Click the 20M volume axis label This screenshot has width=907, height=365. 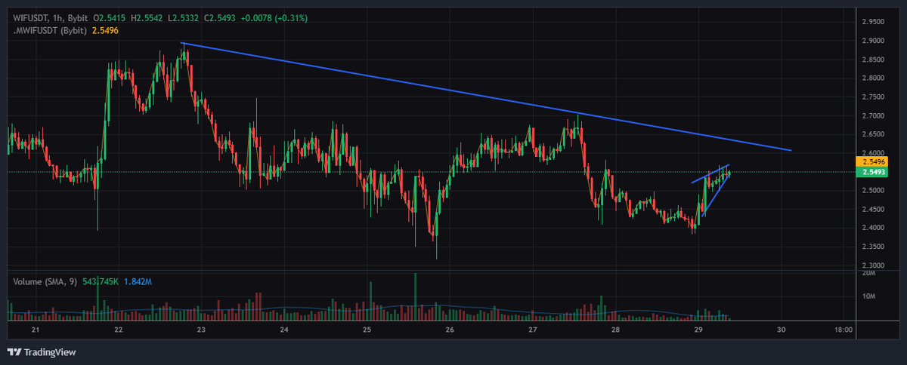click(x=868, y=274)
